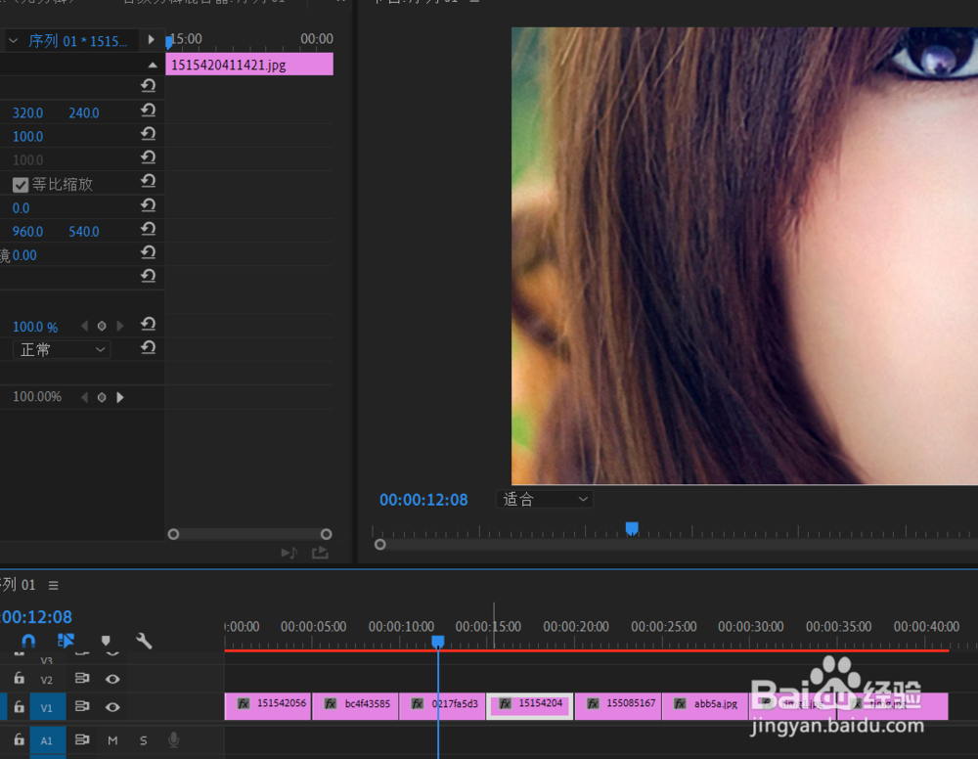Toggle sync lock on A1 track
The image size is (978, 759).
[82, 739]
